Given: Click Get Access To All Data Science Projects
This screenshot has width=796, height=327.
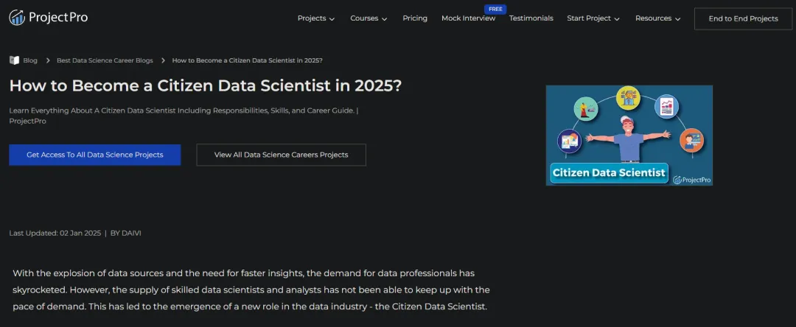Looking at the screenshot, I should coord(94,155).
